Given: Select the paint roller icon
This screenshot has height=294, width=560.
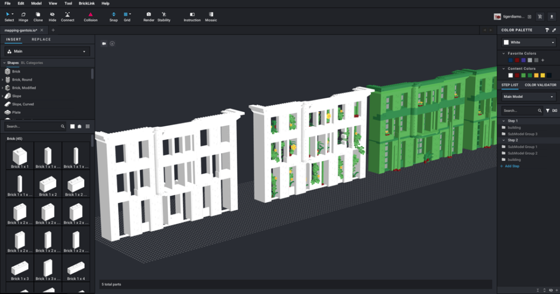Looking at the screenshot, I should [547, 30].
